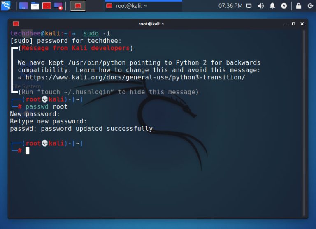Click the python3-transition URL in the terminal
This screenshot has width=316, height=229.
[x=135, y=77]
